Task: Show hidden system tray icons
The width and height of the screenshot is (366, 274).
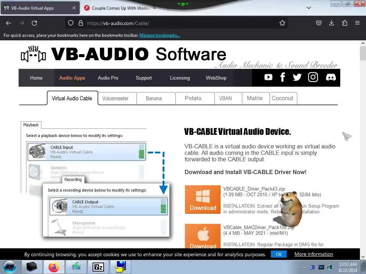Action: [304, 267]
